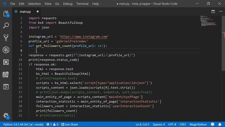Click response.status_code on line 10
This screenshot has width=225, height=127.
coord(58,60)
